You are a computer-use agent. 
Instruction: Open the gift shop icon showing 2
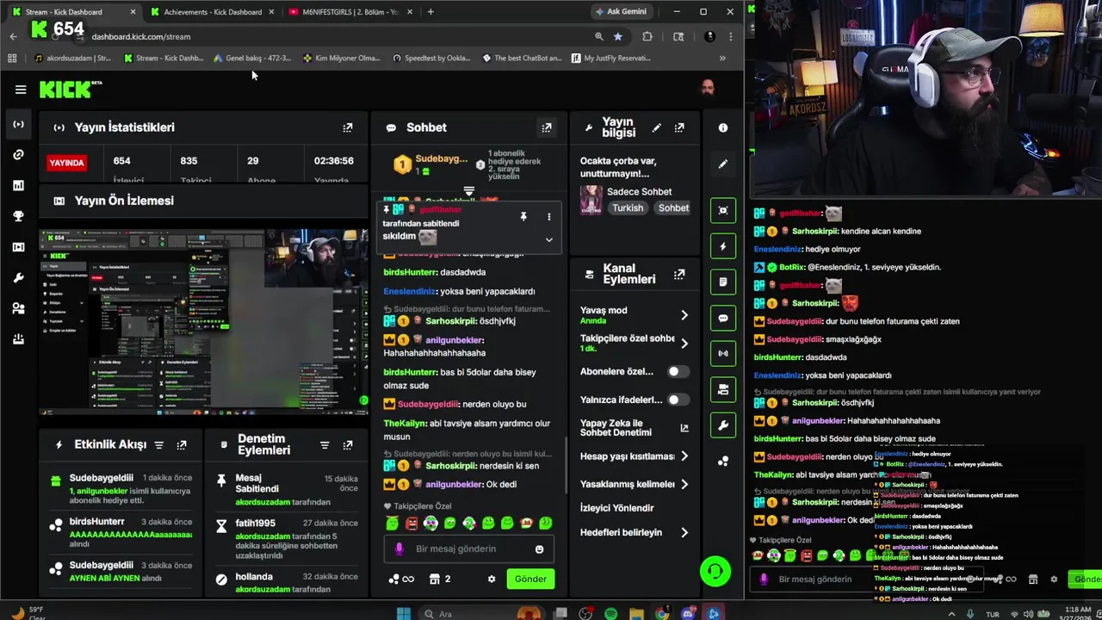pyautogui.click(x=440, y=579)
